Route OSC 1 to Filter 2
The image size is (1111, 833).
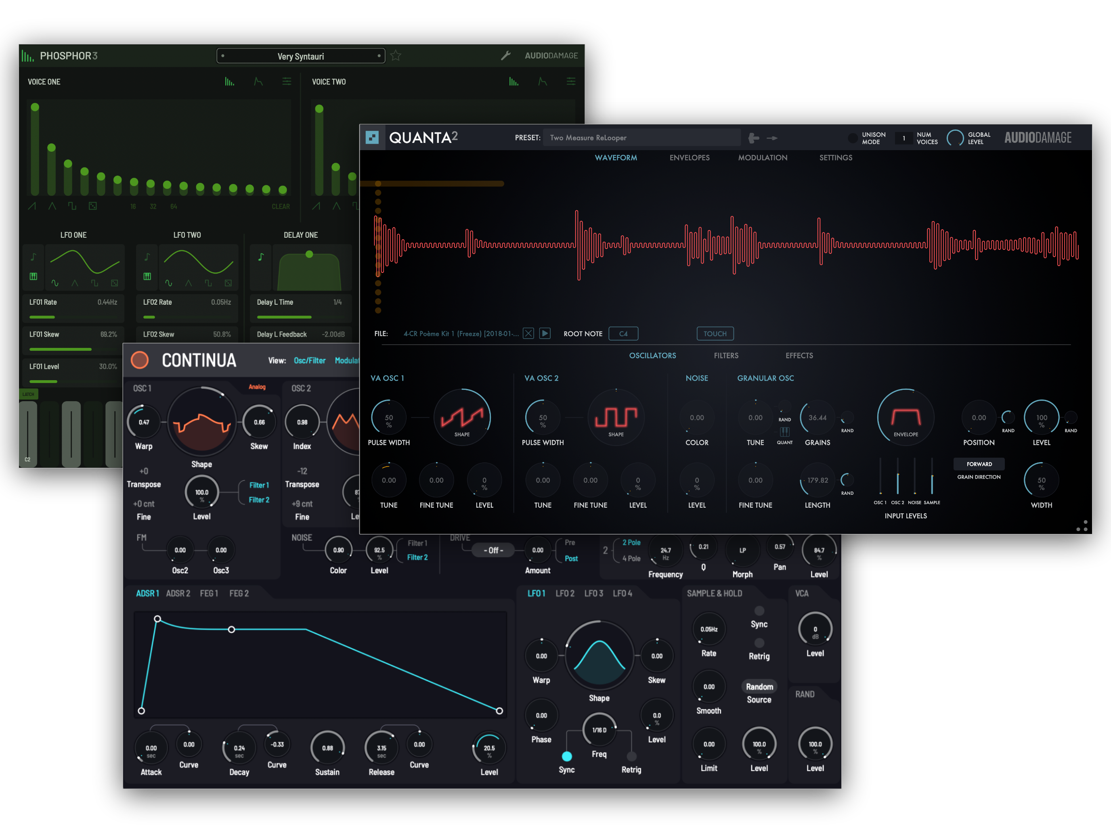click(259, 500)
